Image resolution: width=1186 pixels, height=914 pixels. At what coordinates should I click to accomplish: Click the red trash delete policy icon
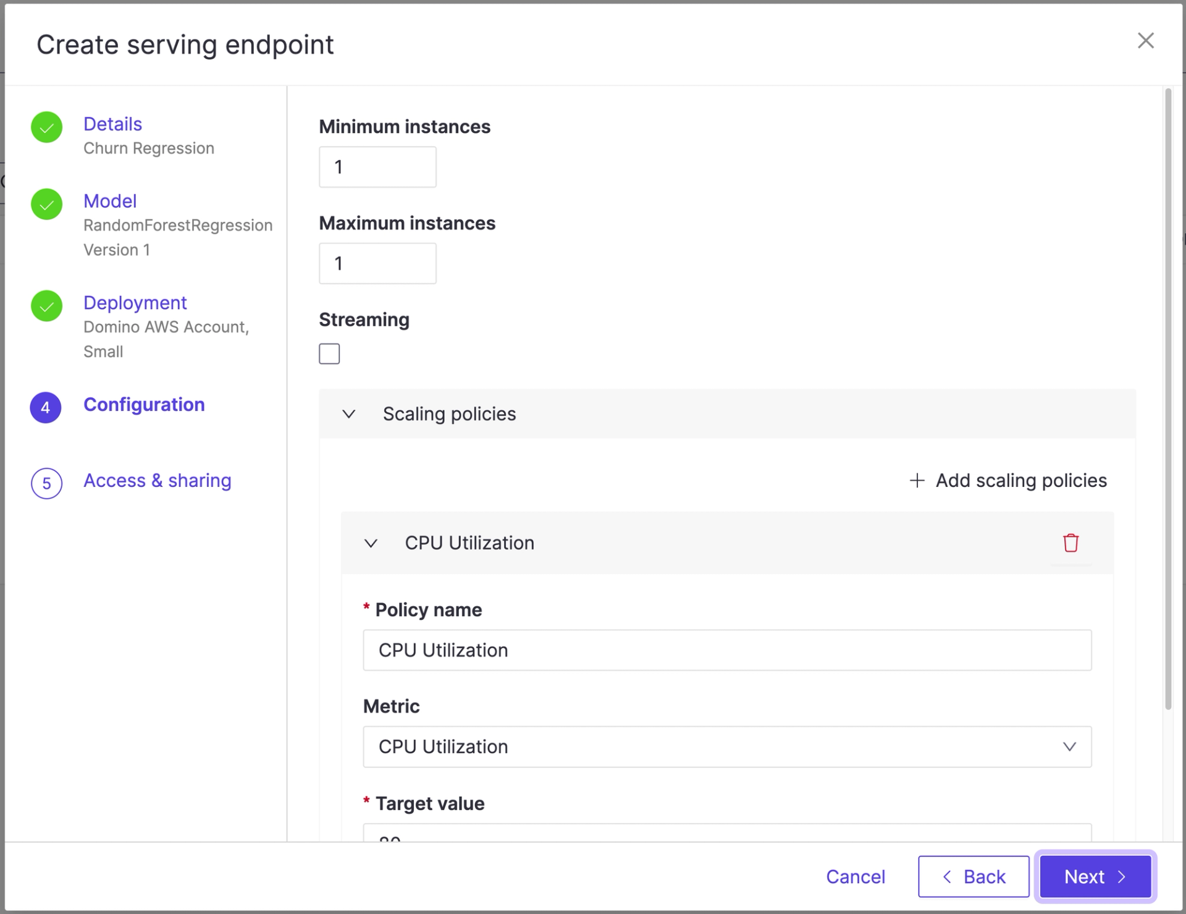point(1070,543)
